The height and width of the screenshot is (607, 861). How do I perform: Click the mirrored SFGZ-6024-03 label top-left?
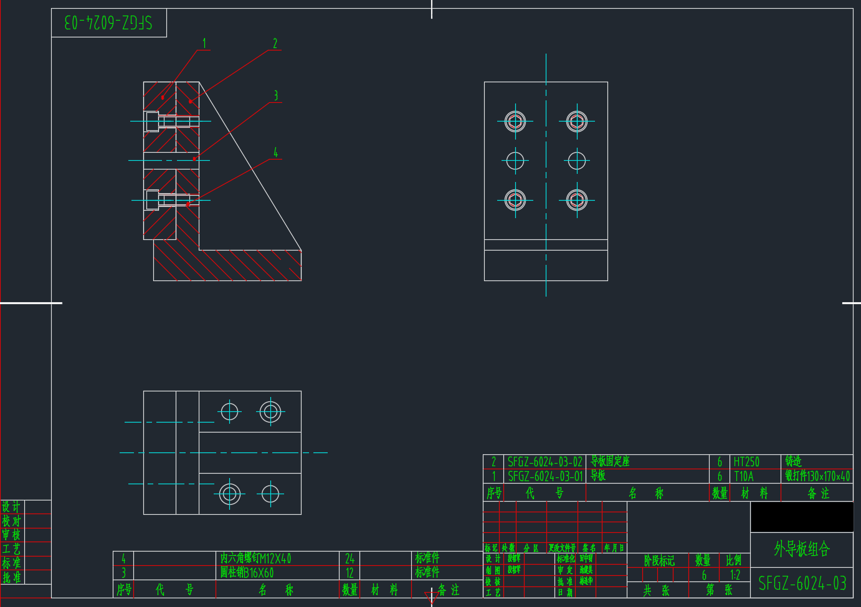pos(108,23)
